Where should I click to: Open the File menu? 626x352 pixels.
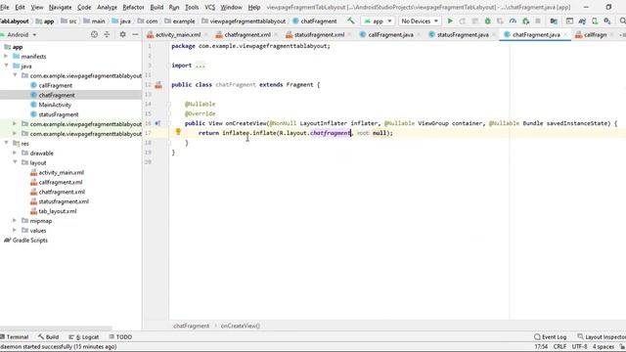[x=4, y=7]
